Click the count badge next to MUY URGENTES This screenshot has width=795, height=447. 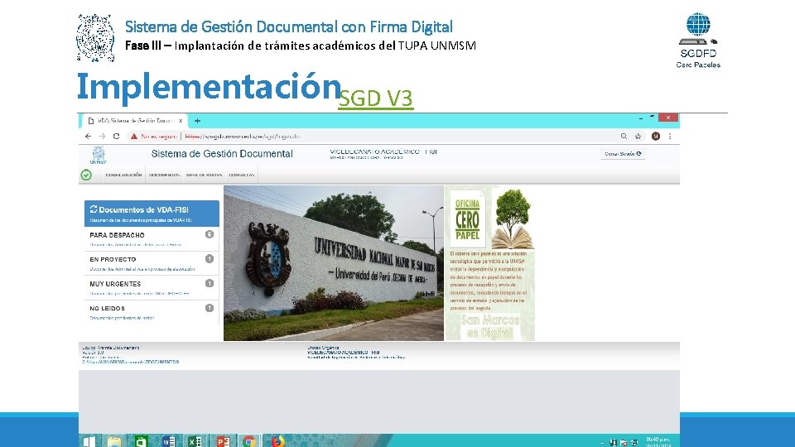[x=209, y=283]
